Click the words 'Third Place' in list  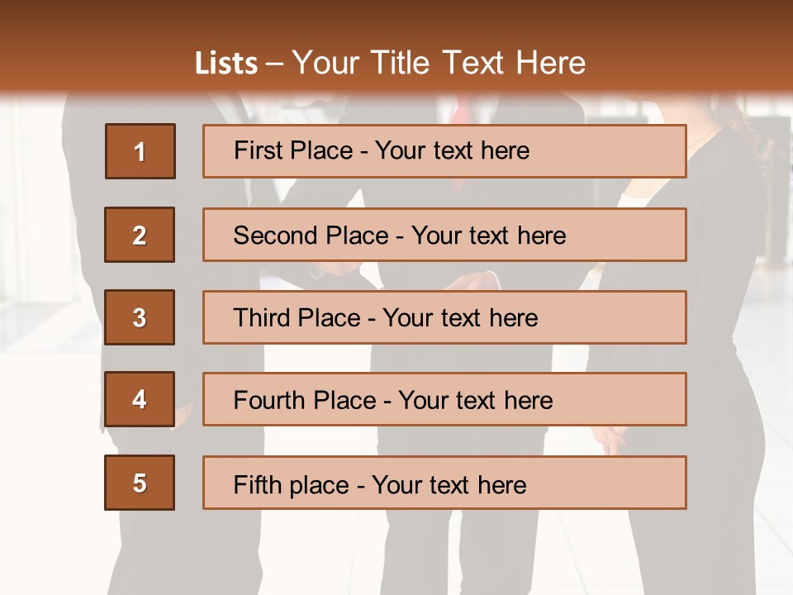click(297, 318)
